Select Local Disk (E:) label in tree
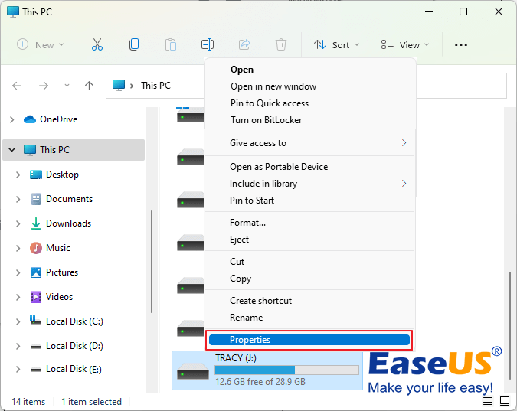This screenshot has height=411, width=517. pos(74,369)
